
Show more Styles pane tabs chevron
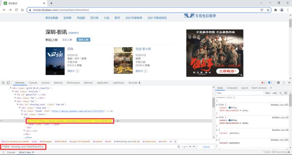pyautogui.click(x=271, y=88)
